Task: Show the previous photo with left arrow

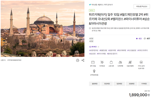Action: (x=5, y=29)
